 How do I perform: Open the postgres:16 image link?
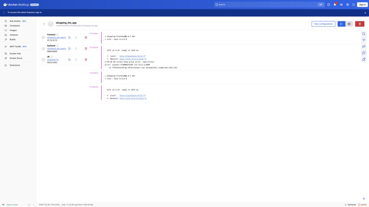click(x=53, y=60)
